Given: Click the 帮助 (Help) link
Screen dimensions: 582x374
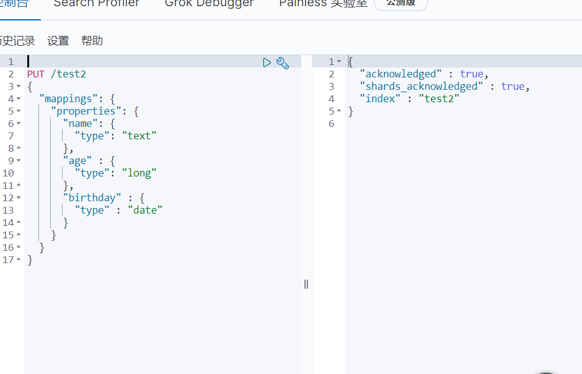Looking at the screenshot, I should click(92, 41).
